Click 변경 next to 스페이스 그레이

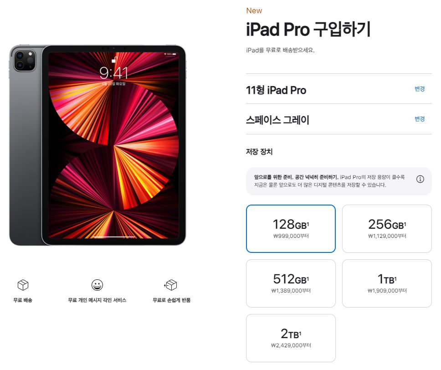point(419,119)
